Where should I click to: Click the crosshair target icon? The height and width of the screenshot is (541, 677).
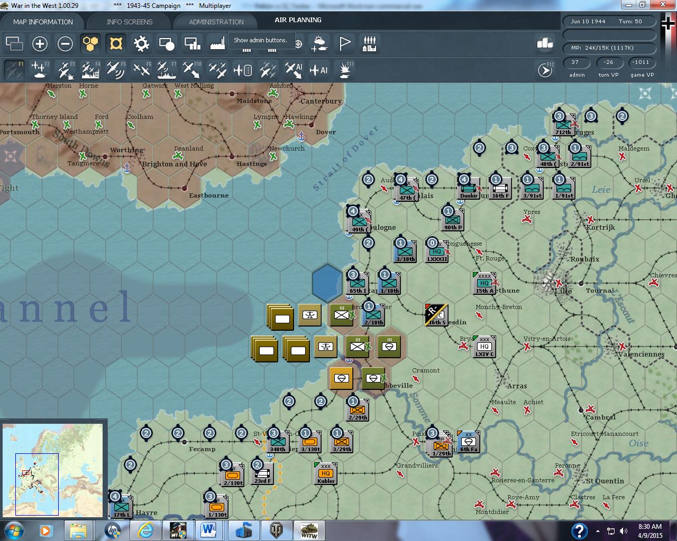tap(299, 44)
